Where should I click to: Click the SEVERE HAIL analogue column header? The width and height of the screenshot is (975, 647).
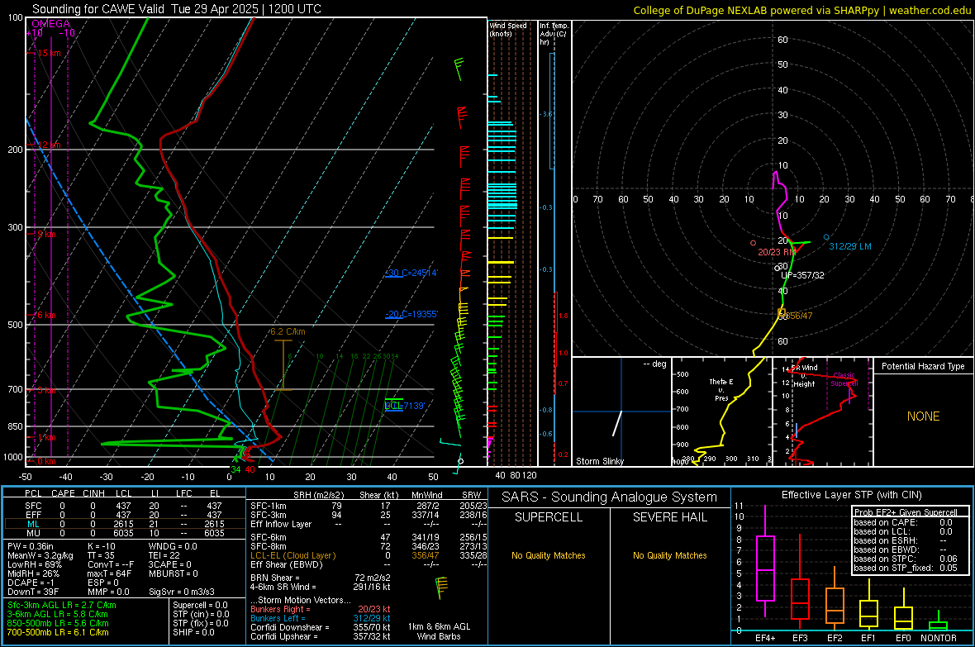click(669, 517)
